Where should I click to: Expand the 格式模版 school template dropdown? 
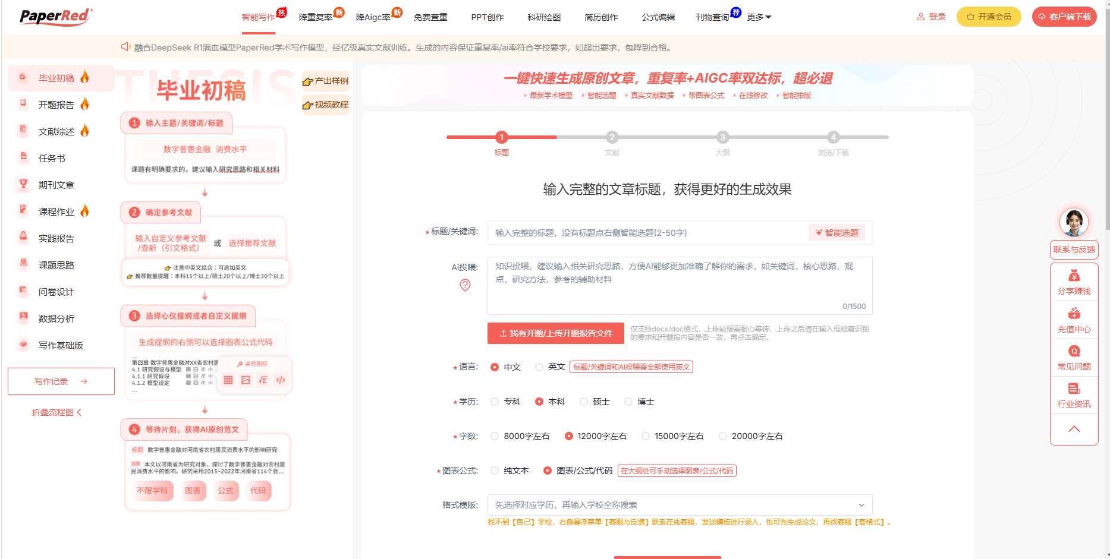(x=679, y=505)
